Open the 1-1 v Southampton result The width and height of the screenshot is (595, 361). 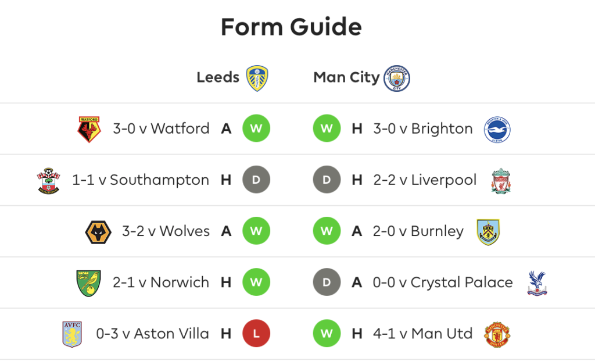click(x=141, y=180)
